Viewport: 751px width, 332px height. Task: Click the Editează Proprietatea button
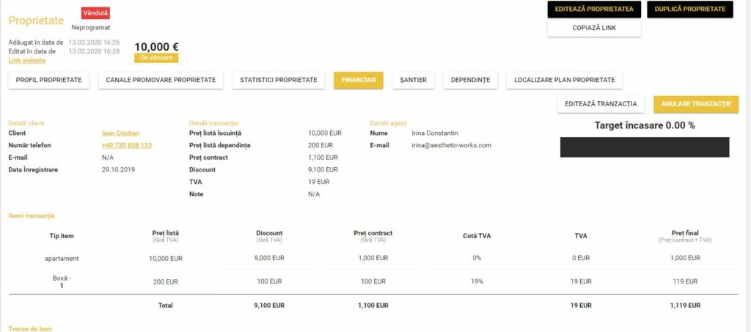coord(594,9)
